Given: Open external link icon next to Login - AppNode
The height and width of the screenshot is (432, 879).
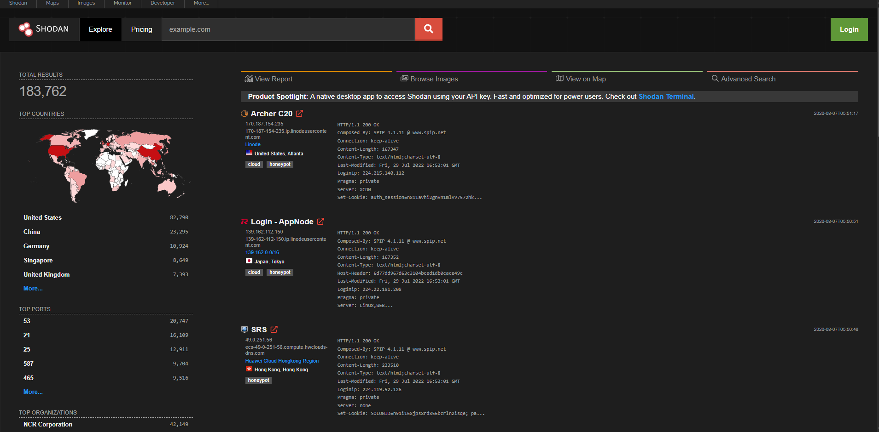Looking at the screenshot, I should (x=320, y=222).
